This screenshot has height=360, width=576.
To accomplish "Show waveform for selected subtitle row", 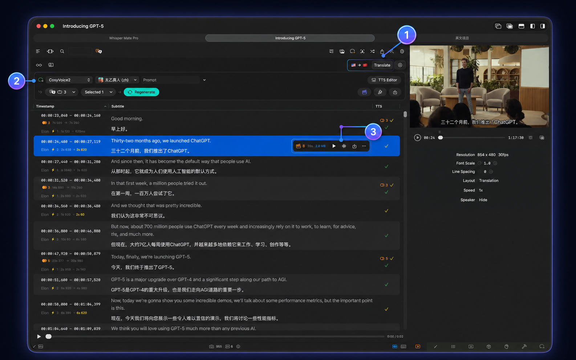I will coord(344,146).
